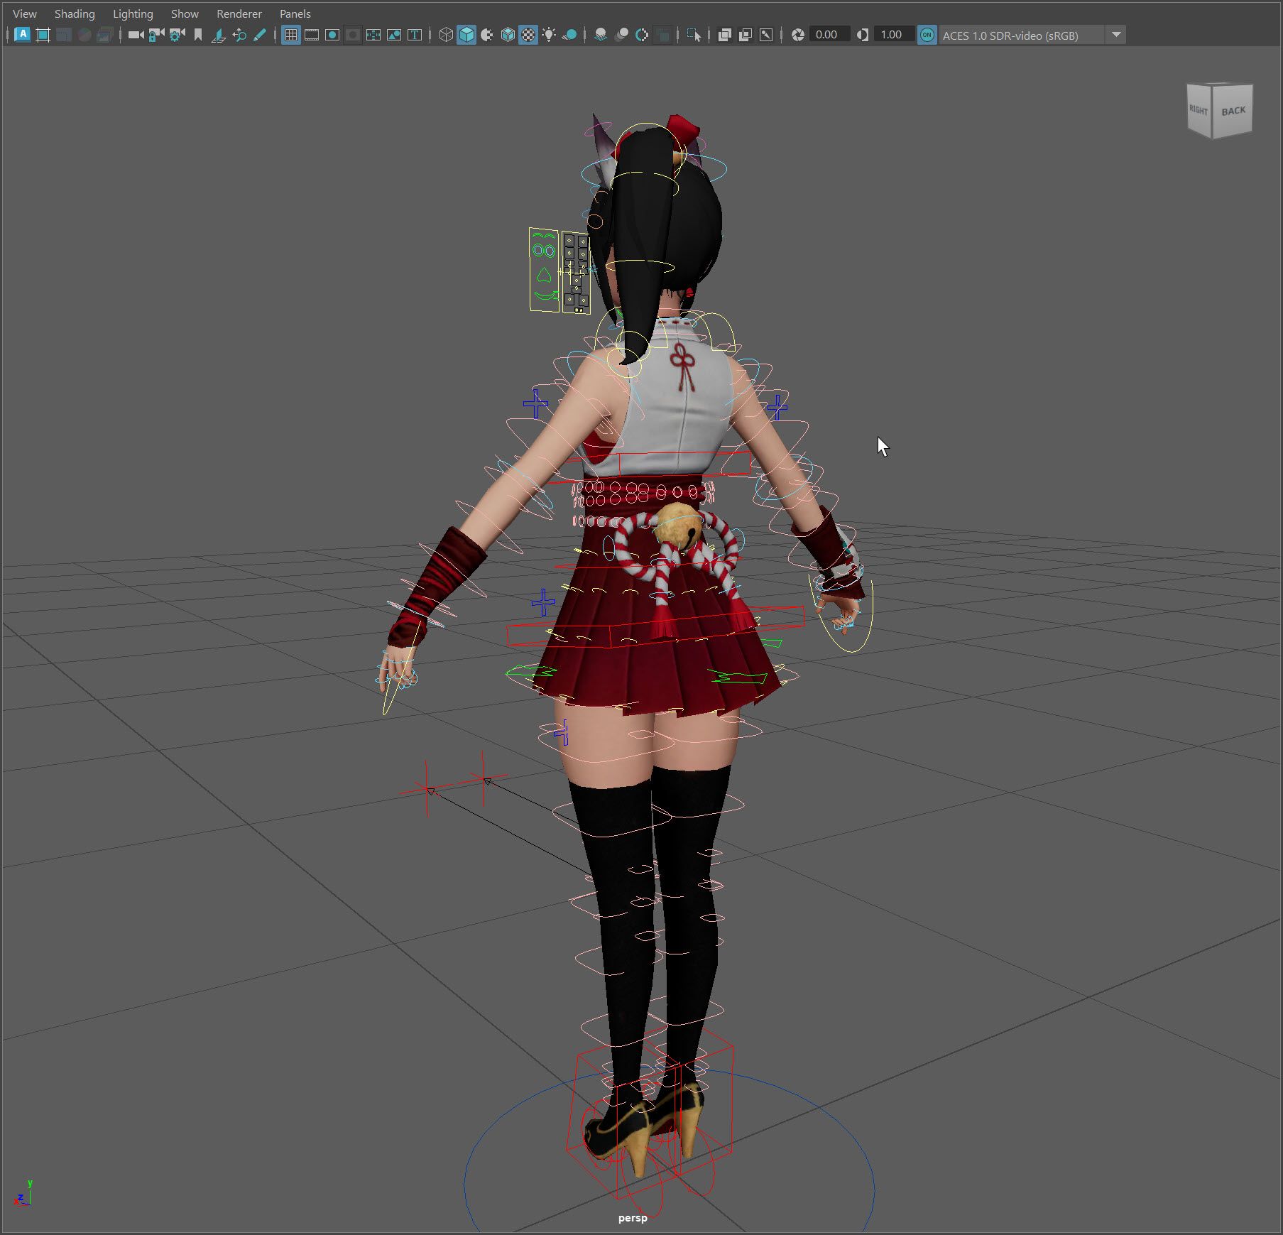1283x1235 pixels.
Task: Open Camera Attributes via the camera gear icon
Action: pos(177,35)
